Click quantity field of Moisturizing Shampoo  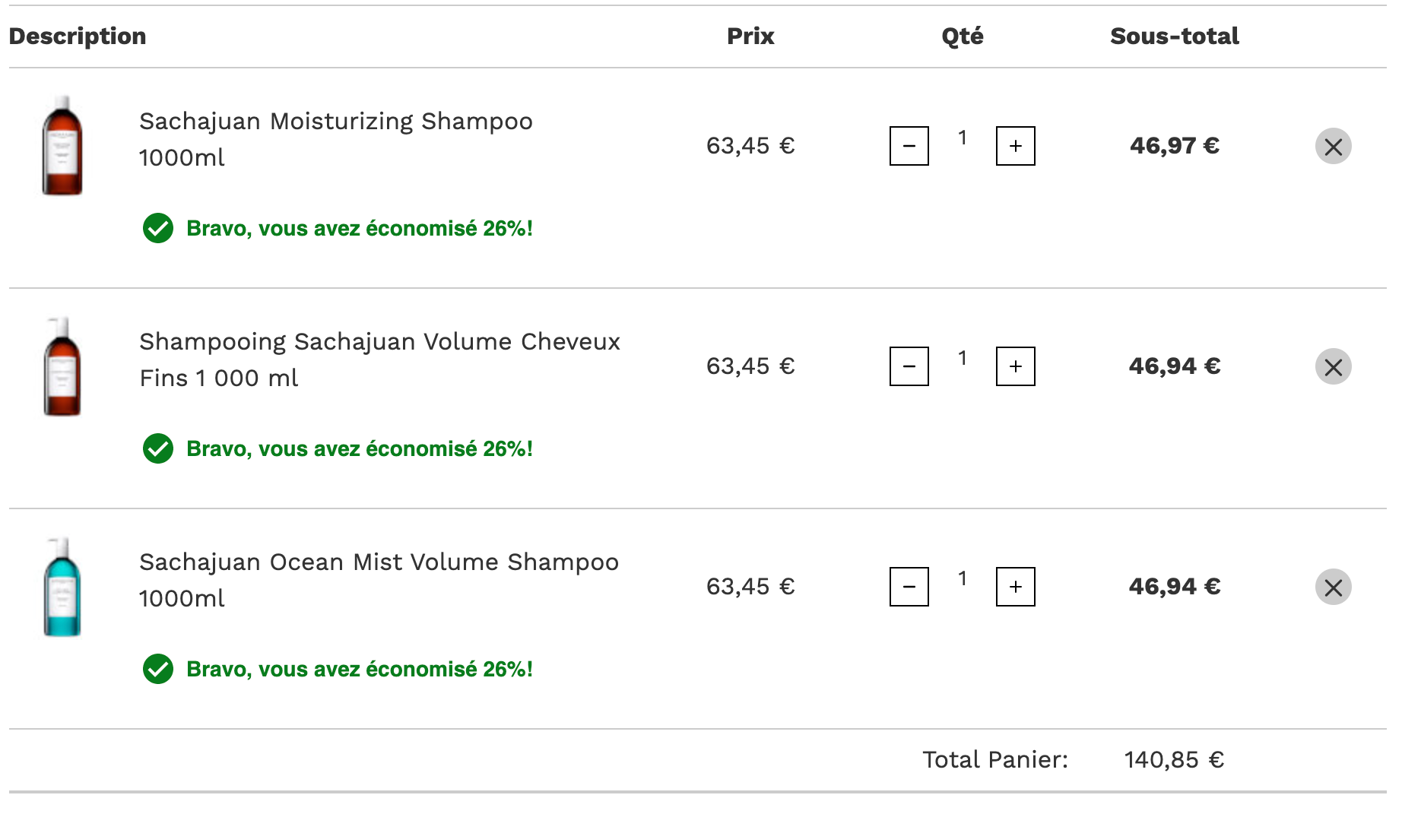tap(963, 138)
